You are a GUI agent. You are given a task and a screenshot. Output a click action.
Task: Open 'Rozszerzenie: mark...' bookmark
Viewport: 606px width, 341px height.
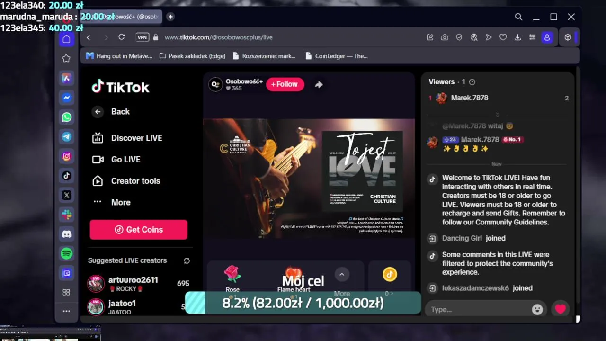tap(264, 56)
